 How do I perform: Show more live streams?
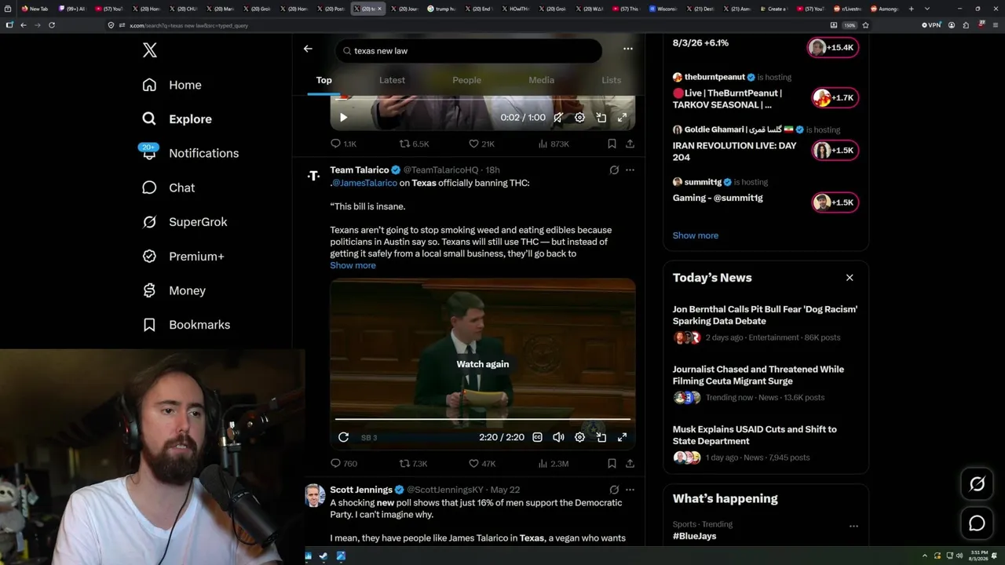[x=695, y=235]
